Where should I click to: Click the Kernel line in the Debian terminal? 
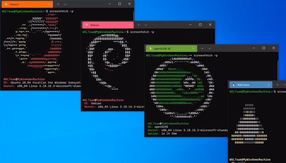point(114,107)
